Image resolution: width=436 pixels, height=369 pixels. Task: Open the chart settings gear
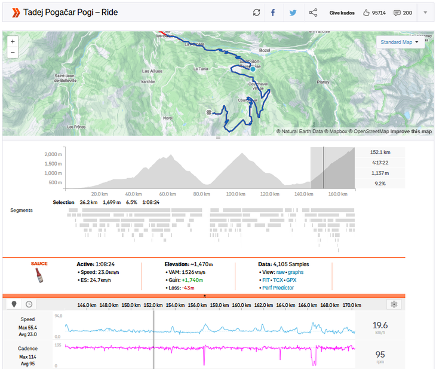pos(394,304)
